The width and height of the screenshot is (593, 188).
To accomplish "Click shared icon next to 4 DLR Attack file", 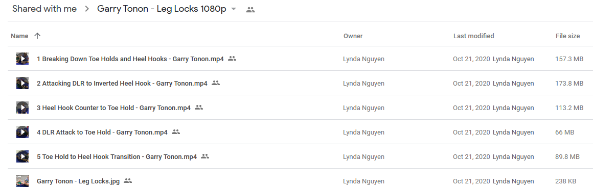I will 176,132.
